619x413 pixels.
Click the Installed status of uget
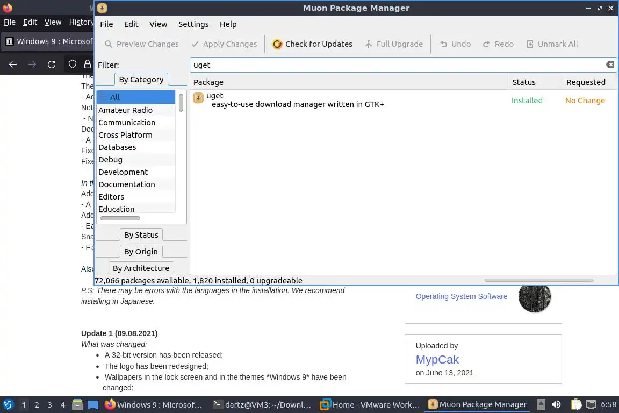click(527, 101)
